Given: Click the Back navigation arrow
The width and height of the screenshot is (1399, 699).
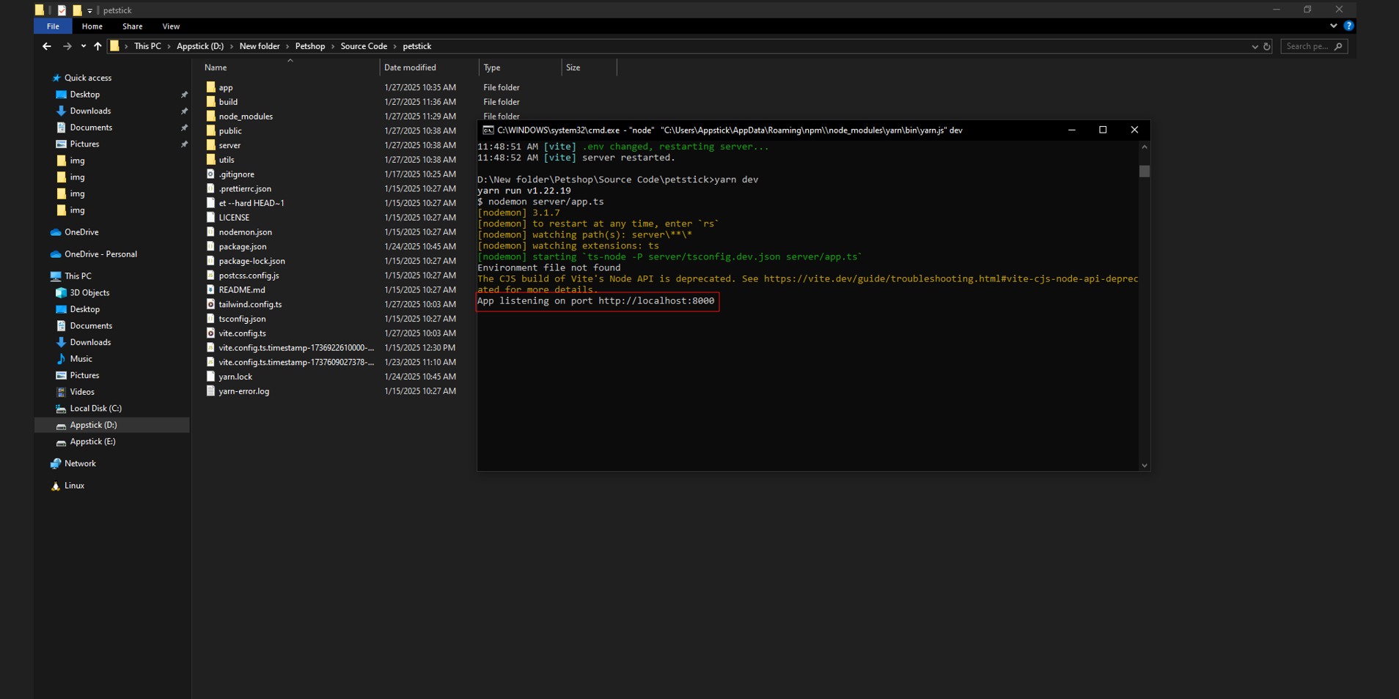Looking at the screenshot, I should coord(47,46).
